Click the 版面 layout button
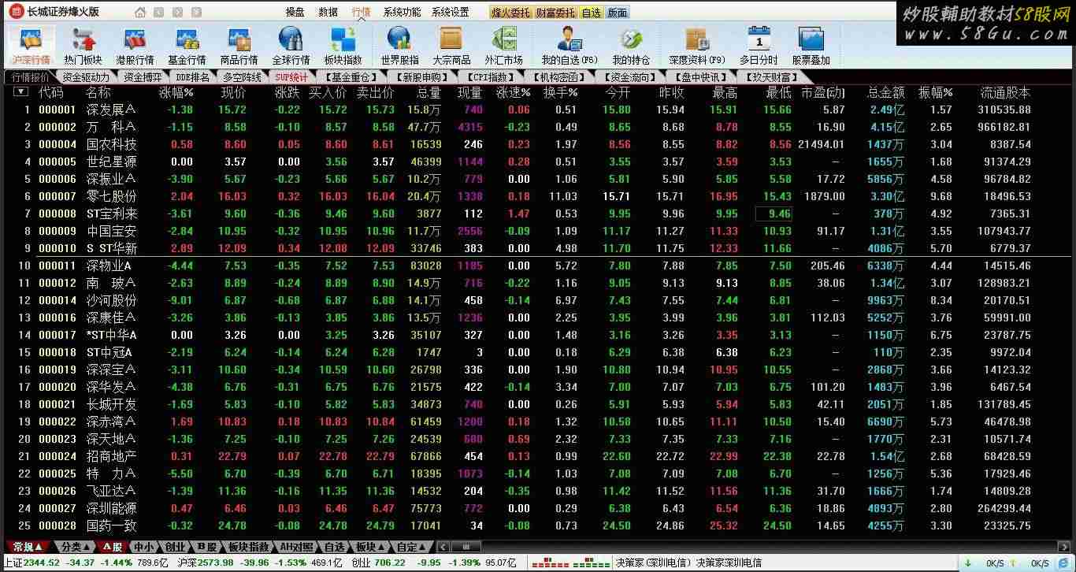 pos(618,13)
